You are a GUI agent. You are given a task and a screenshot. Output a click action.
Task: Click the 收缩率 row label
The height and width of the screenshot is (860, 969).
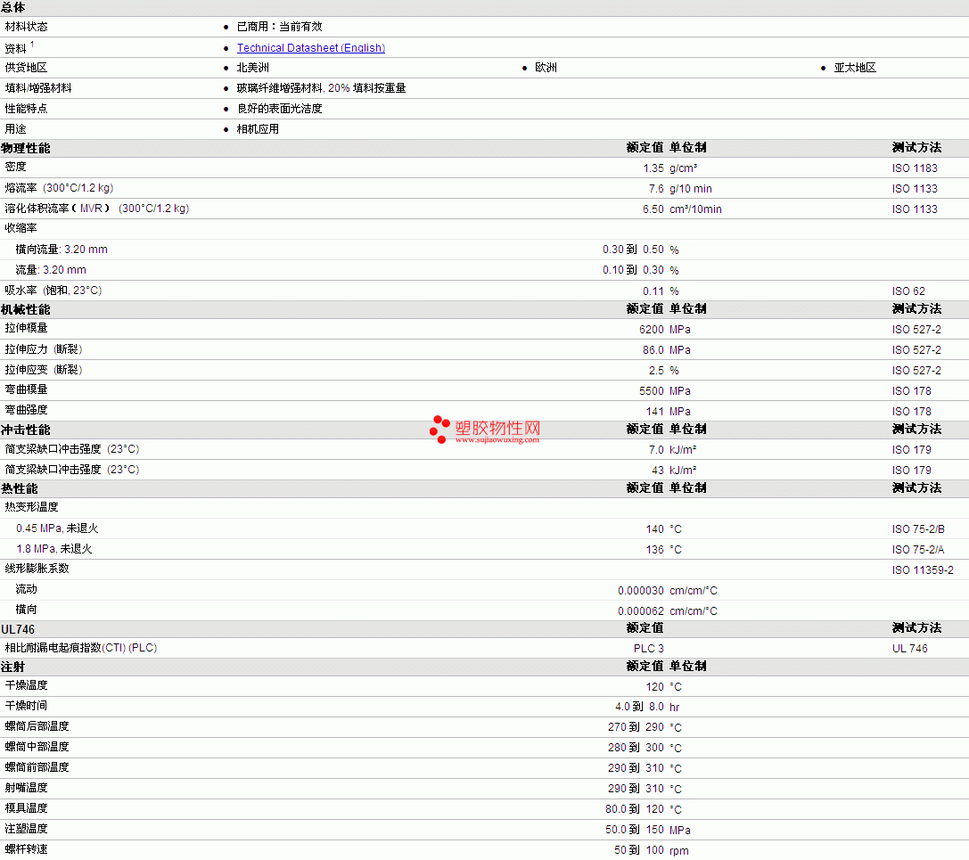[x=21, y=227]
